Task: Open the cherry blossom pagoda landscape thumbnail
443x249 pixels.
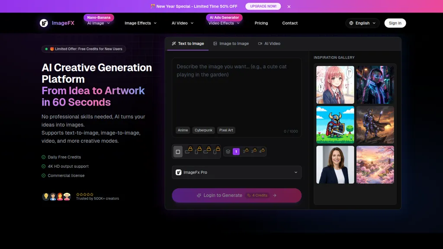Action: click(375, 165)
